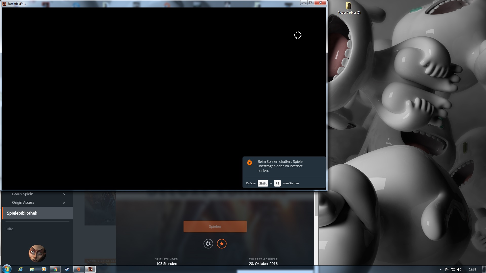Toggle the favorite star icon in Origin
The height and width of the screenshot is (273, 486).
pyautogui.click(x=222, y=244)
